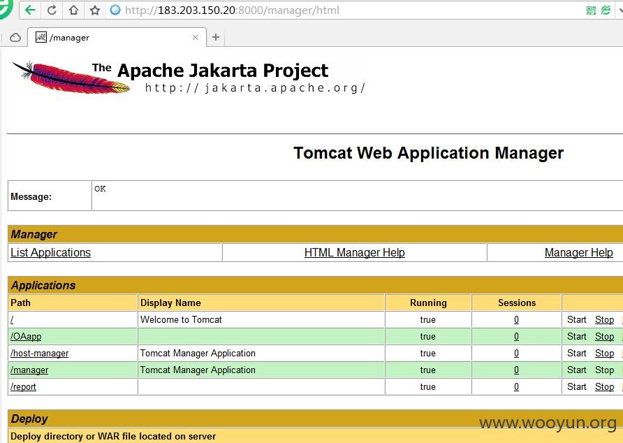Click 'Welcome to Tomcat' display name
The width and height of the screenshot is (623, 443).
[x=181, y=319]
